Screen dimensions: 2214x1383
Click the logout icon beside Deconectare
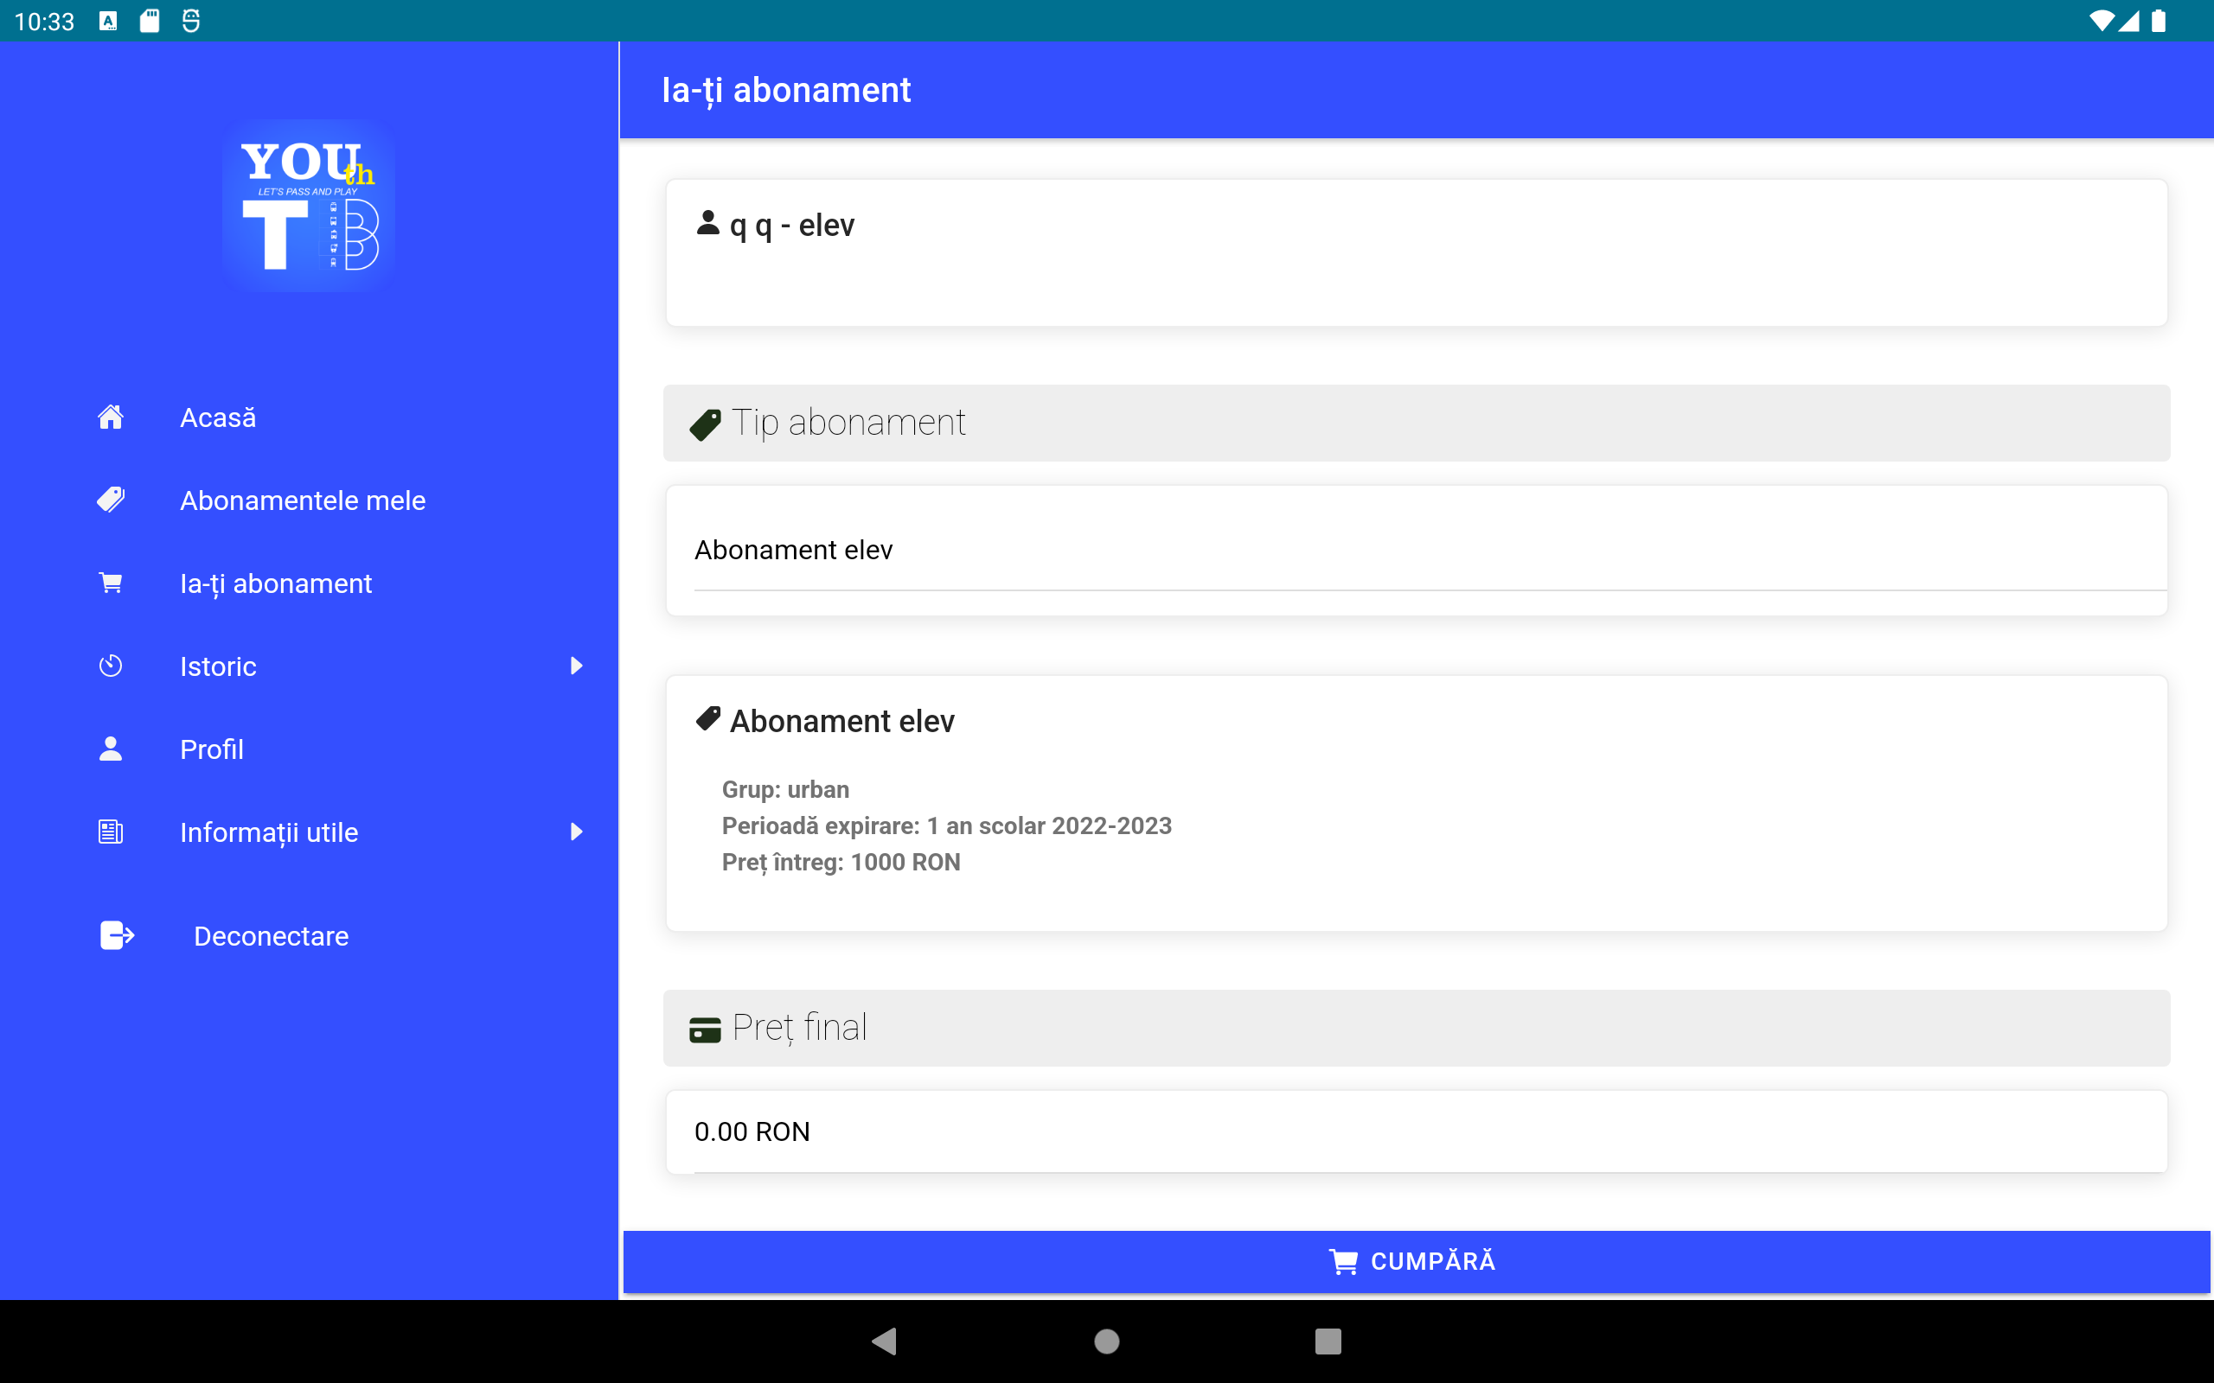[116, 936]
